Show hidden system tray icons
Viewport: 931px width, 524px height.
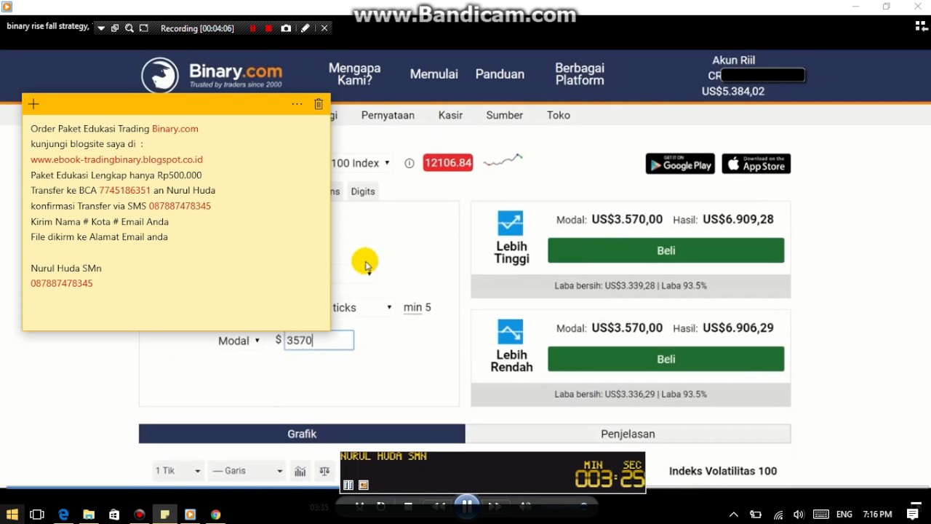[x=734, y=515]
